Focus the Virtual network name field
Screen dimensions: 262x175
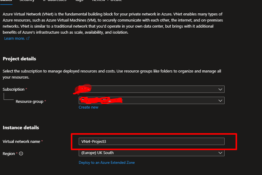click(x=151, y=141)
